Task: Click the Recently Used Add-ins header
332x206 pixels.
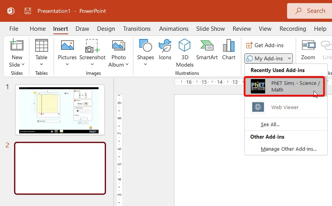Action: click(277, 70)
